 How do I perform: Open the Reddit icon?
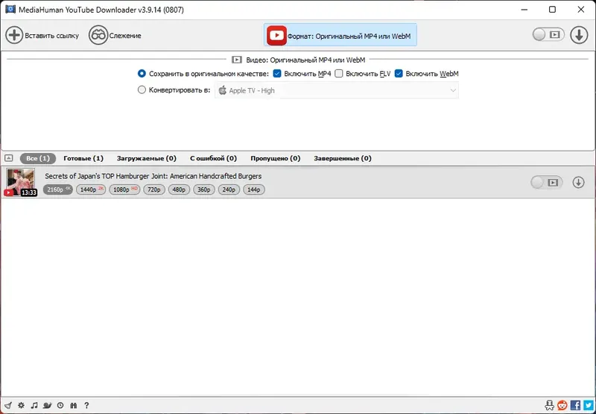pos(562,405)
